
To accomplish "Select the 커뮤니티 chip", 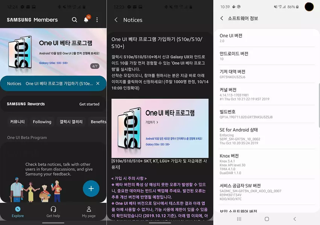I will (17, 122).
